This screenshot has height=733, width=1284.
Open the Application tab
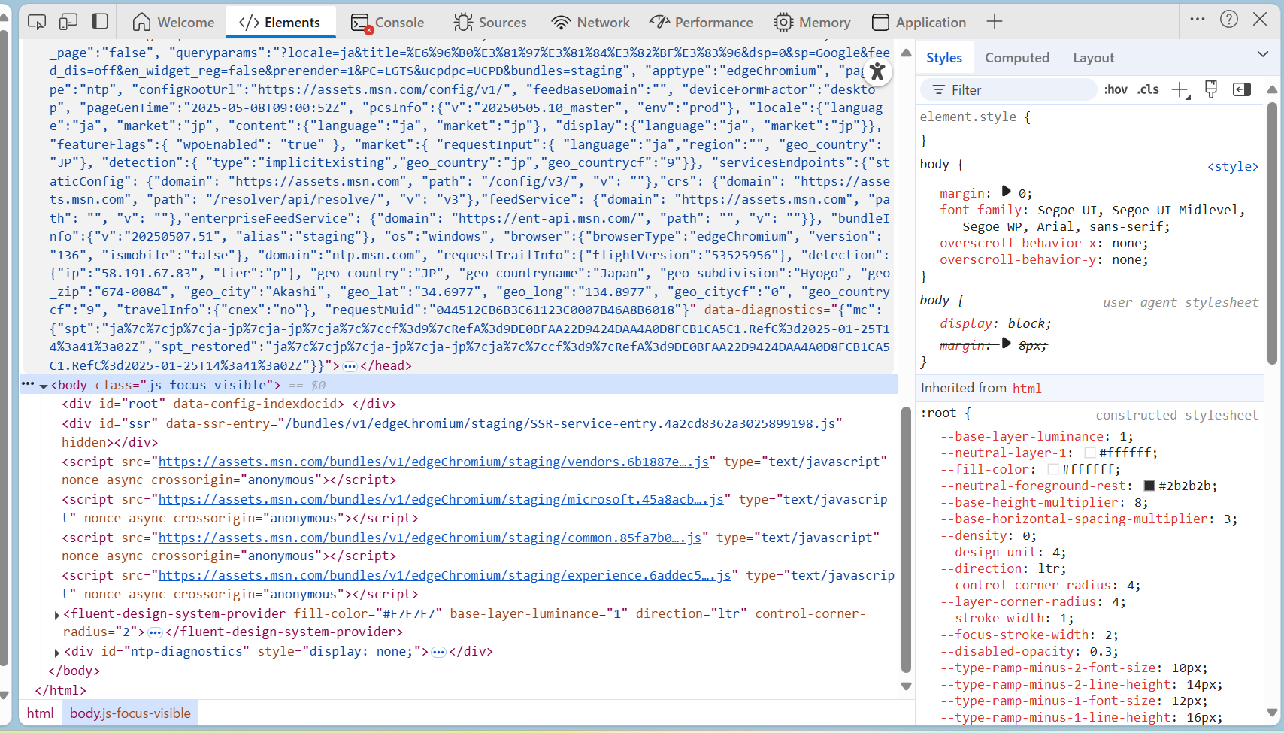click(x=919, y=23)
